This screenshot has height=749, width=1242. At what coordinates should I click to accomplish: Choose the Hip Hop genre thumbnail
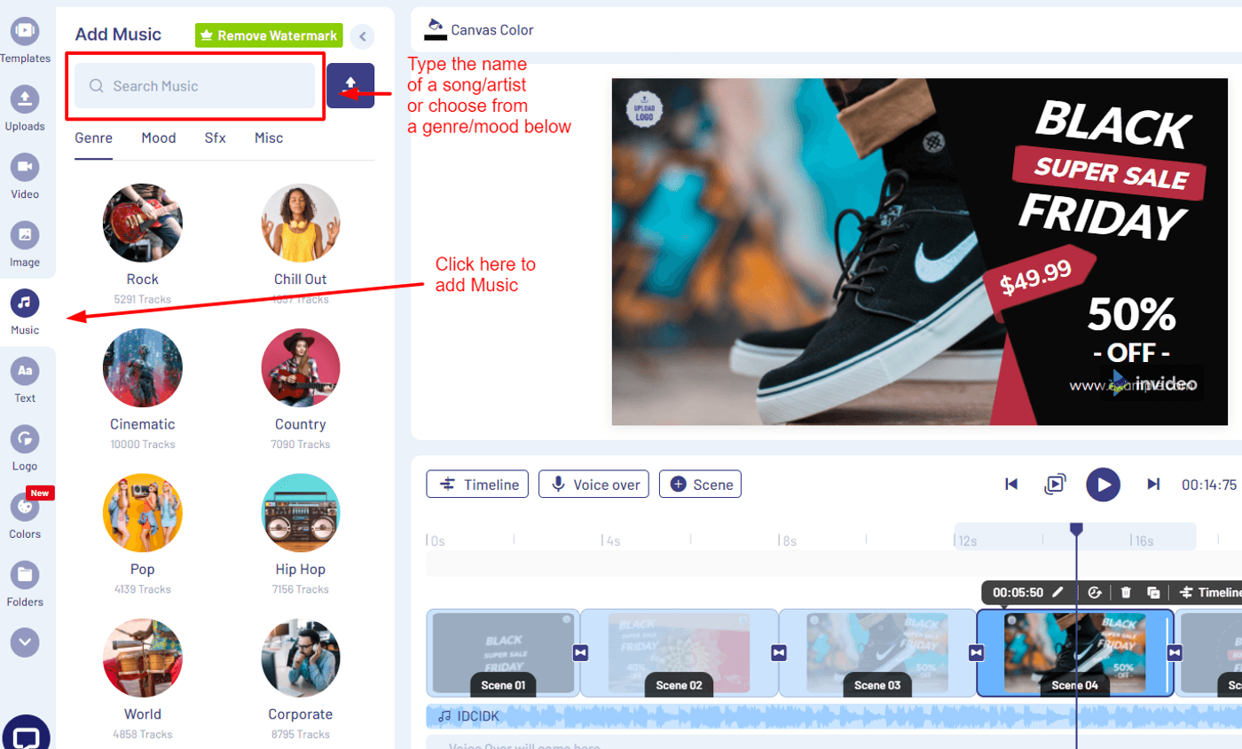click(301, 513)
